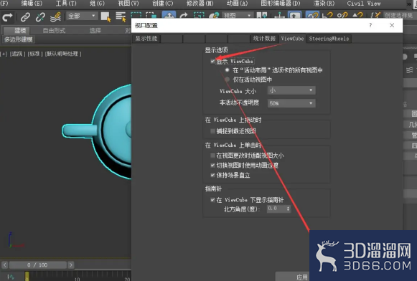Screen dimensions: 417x281
Task: Open the 视图(V) menu
Action: (128, 4)
